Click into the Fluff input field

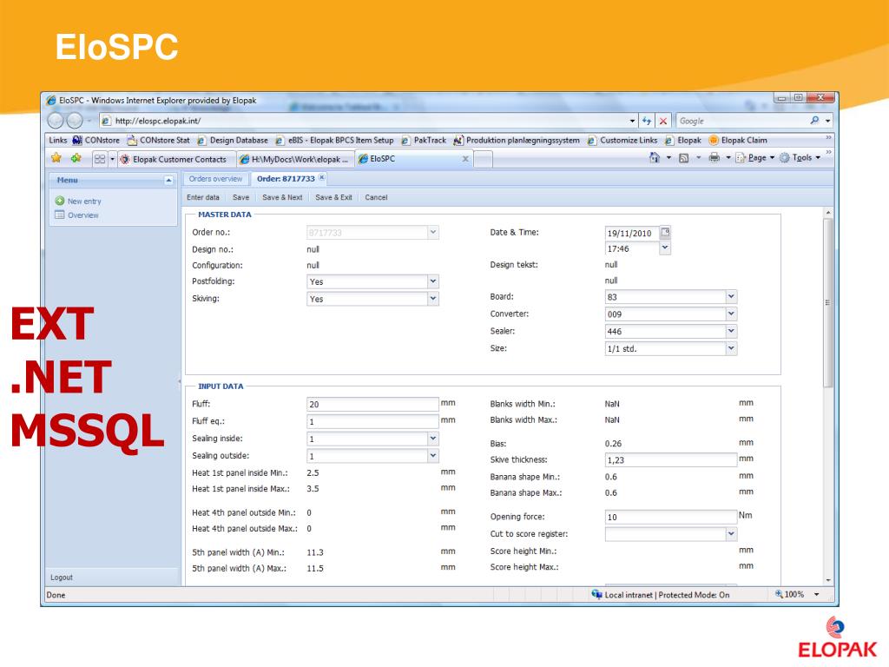pyautogui.click(x=372, y=404)
